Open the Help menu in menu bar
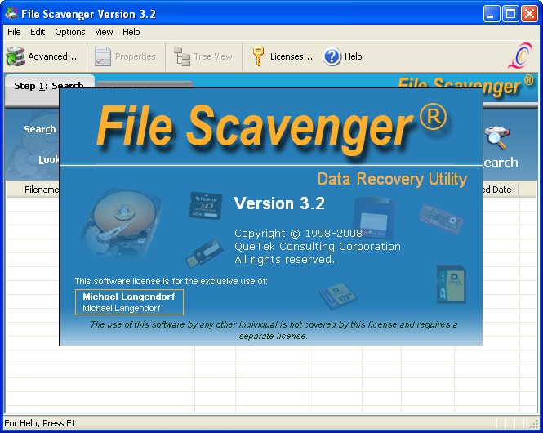This screenshot has height=433, width=543. point(131,32)
